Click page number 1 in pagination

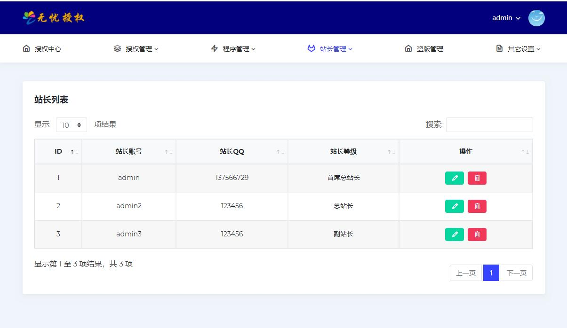(x=491, y=273)
